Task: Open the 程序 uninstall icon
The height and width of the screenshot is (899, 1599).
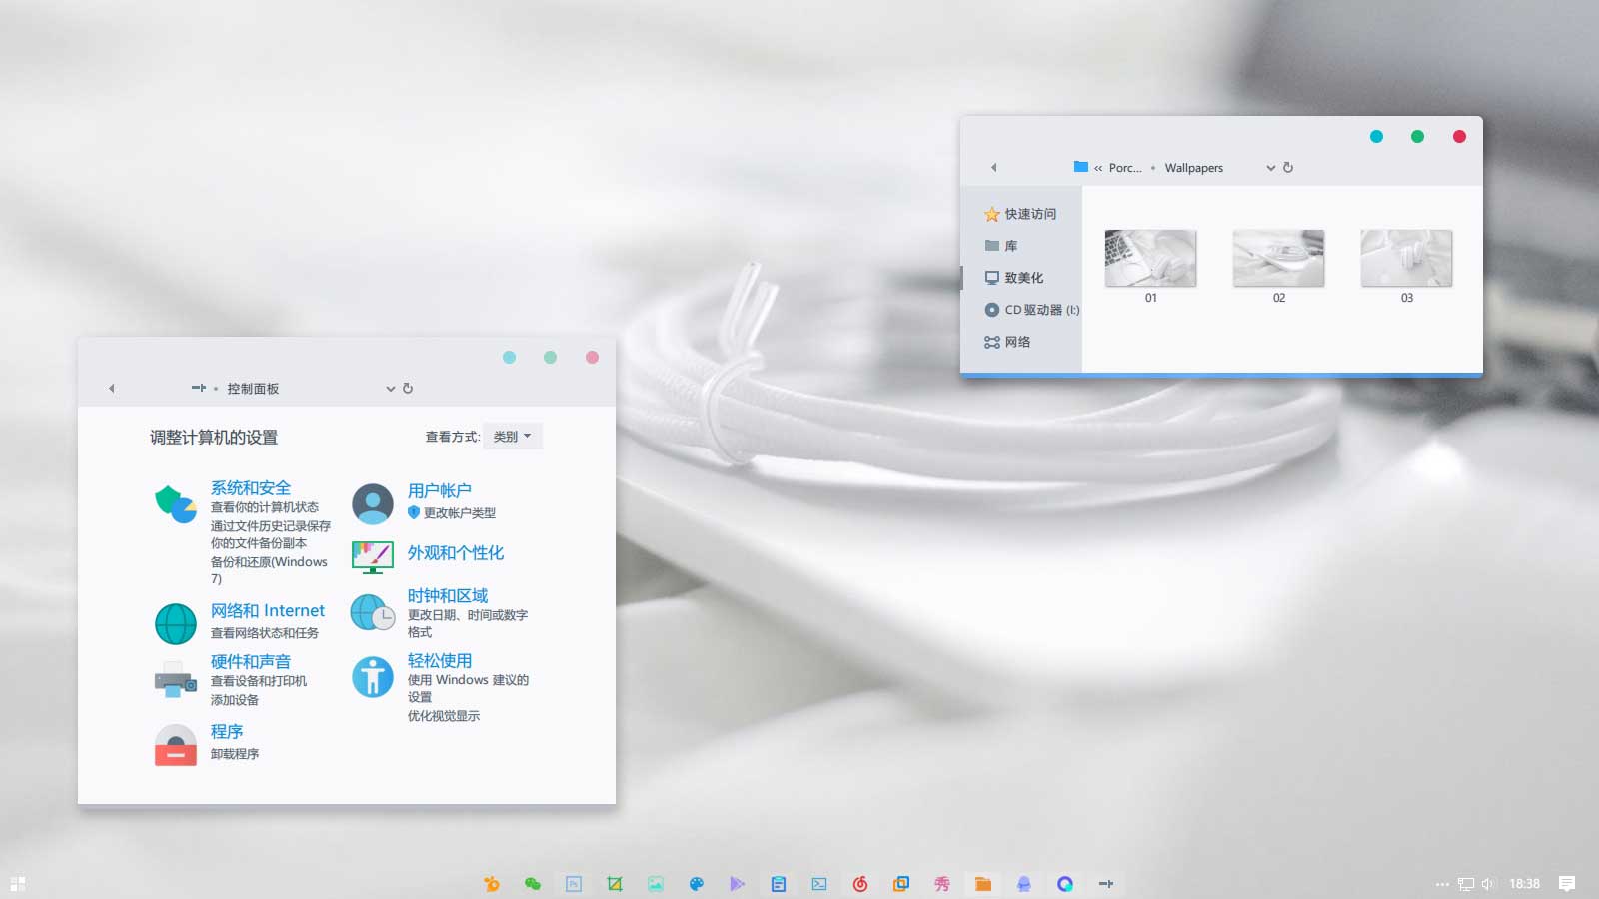Action: [x=176, y=745]
